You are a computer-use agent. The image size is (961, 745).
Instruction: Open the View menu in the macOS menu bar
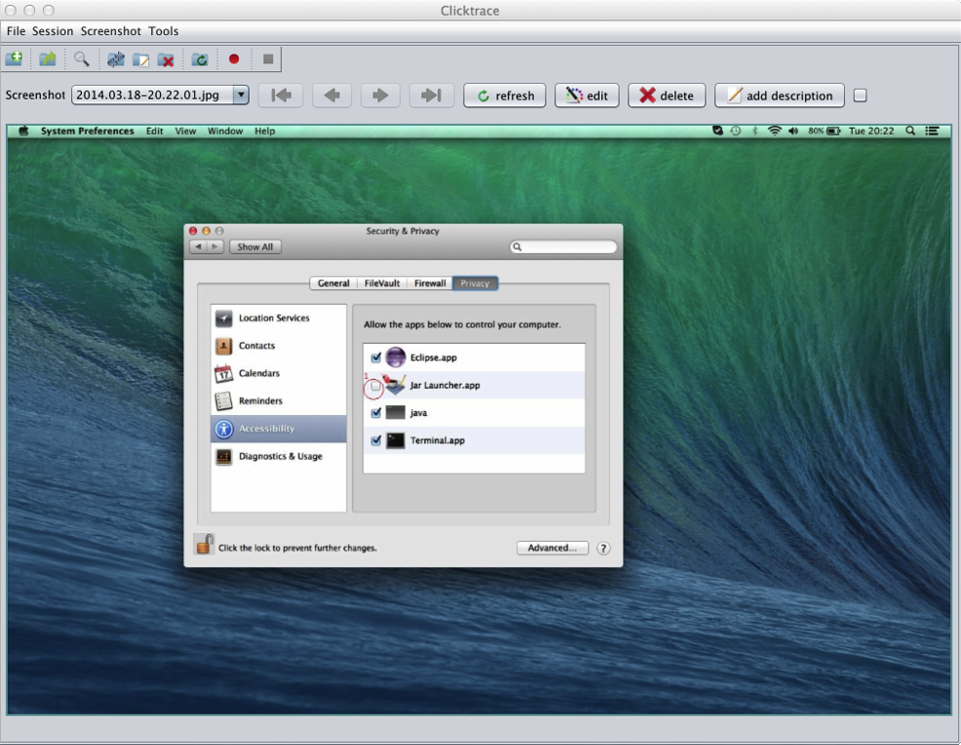click(185, 131)
